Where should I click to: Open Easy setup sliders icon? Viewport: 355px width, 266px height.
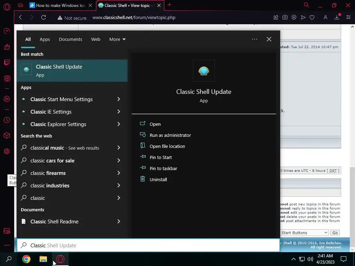[x=348, y=17]
